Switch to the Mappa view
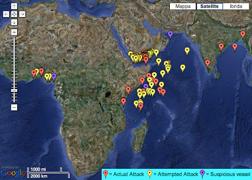Viewport: 252px width, 180px height. pyautogui.click(x=183, y=6)
